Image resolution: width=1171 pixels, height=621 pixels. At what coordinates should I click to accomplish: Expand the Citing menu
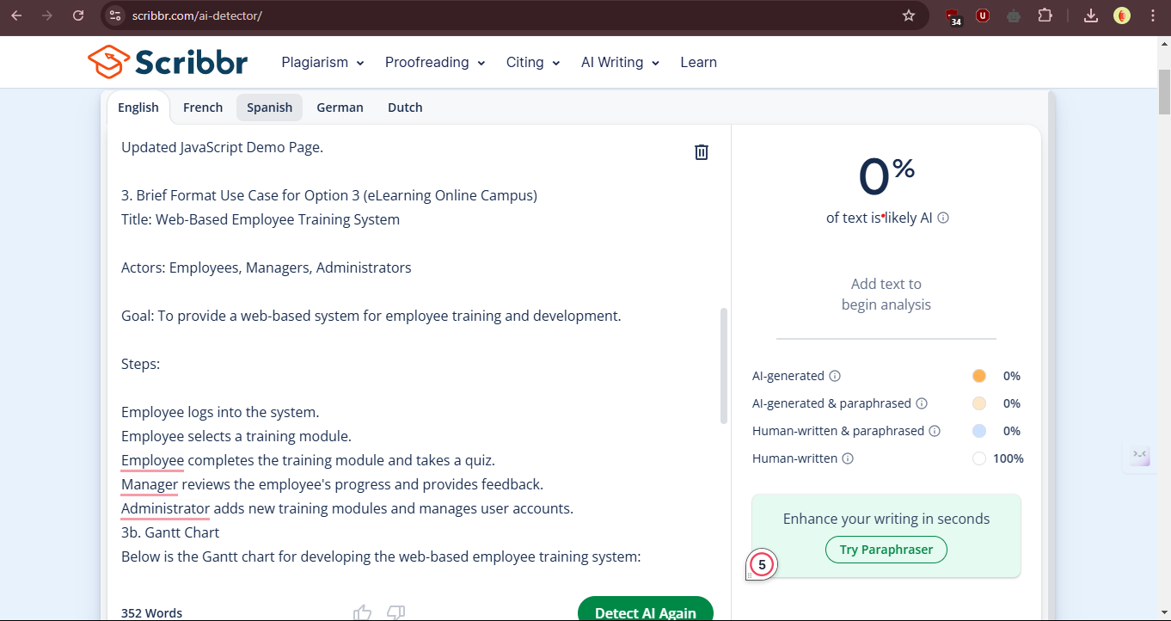tap(533, 62)
